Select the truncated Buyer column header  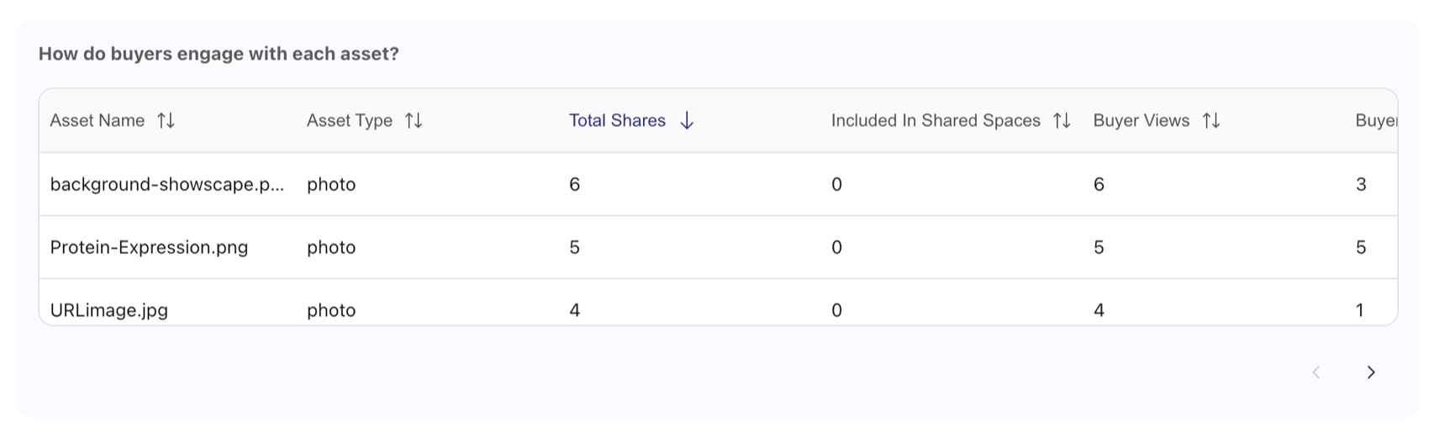pos(1376,120)
